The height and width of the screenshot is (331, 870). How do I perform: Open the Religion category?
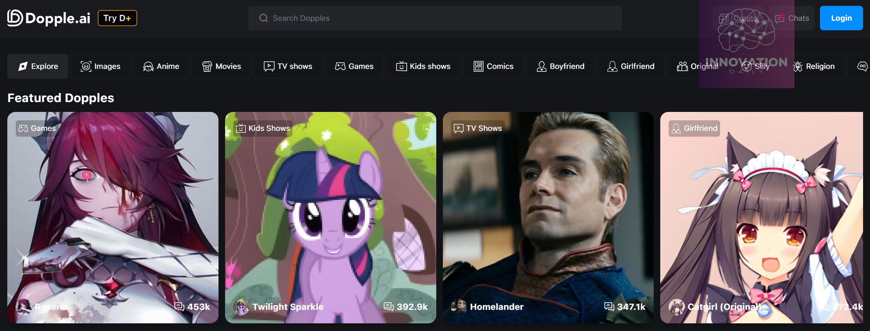tap(813, 66)
